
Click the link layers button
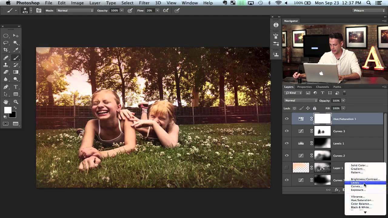click(x=328, y=190)
